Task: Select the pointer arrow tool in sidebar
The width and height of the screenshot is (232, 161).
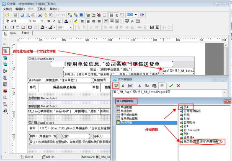Action: pos(5,34)
